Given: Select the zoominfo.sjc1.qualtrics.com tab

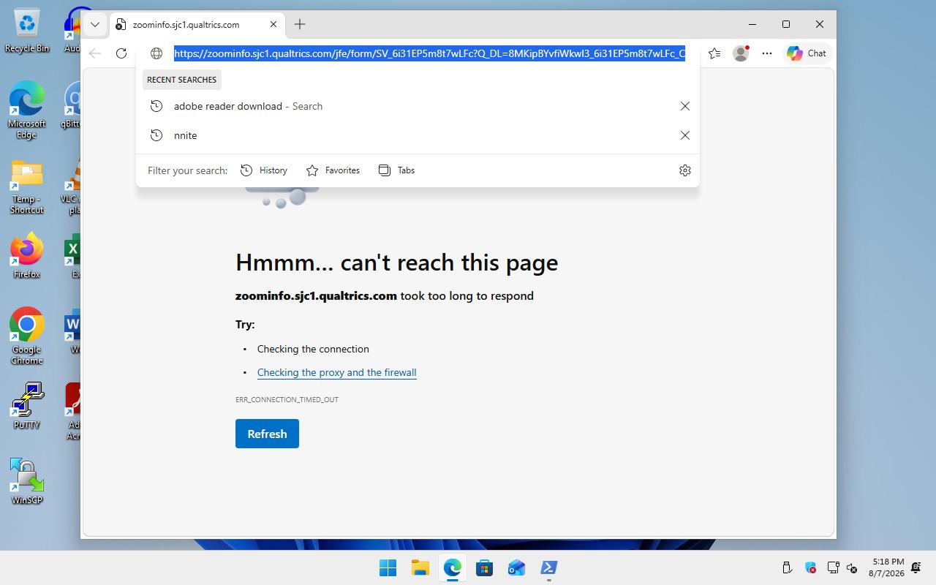Looking at the screenshot, I should [197, 24].
